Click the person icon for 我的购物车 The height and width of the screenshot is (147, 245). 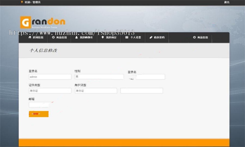point(76,37)
